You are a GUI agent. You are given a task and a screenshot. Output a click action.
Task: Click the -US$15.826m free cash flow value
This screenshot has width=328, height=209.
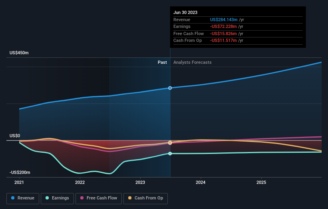coord(223,34)
